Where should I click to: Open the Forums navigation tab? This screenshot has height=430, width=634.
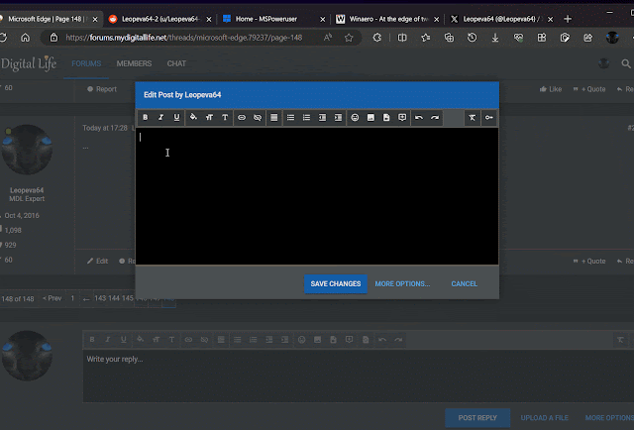pos(86,63)
